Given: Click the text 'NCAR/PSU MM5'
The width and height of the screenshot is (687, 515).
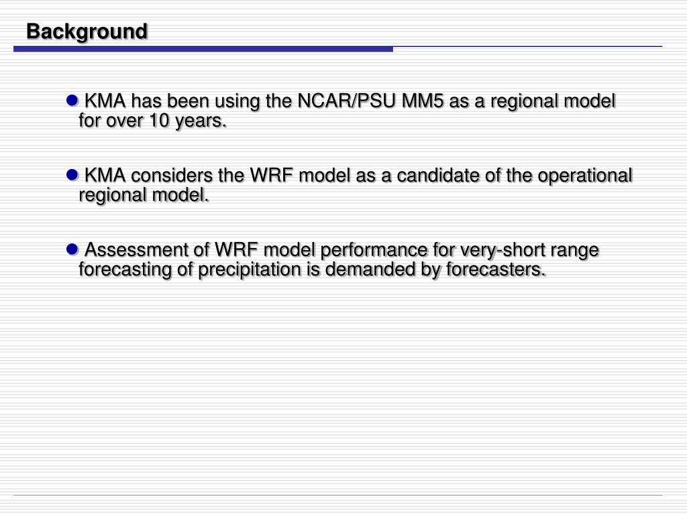Looking at the screenshot, I should click(370, 101).
